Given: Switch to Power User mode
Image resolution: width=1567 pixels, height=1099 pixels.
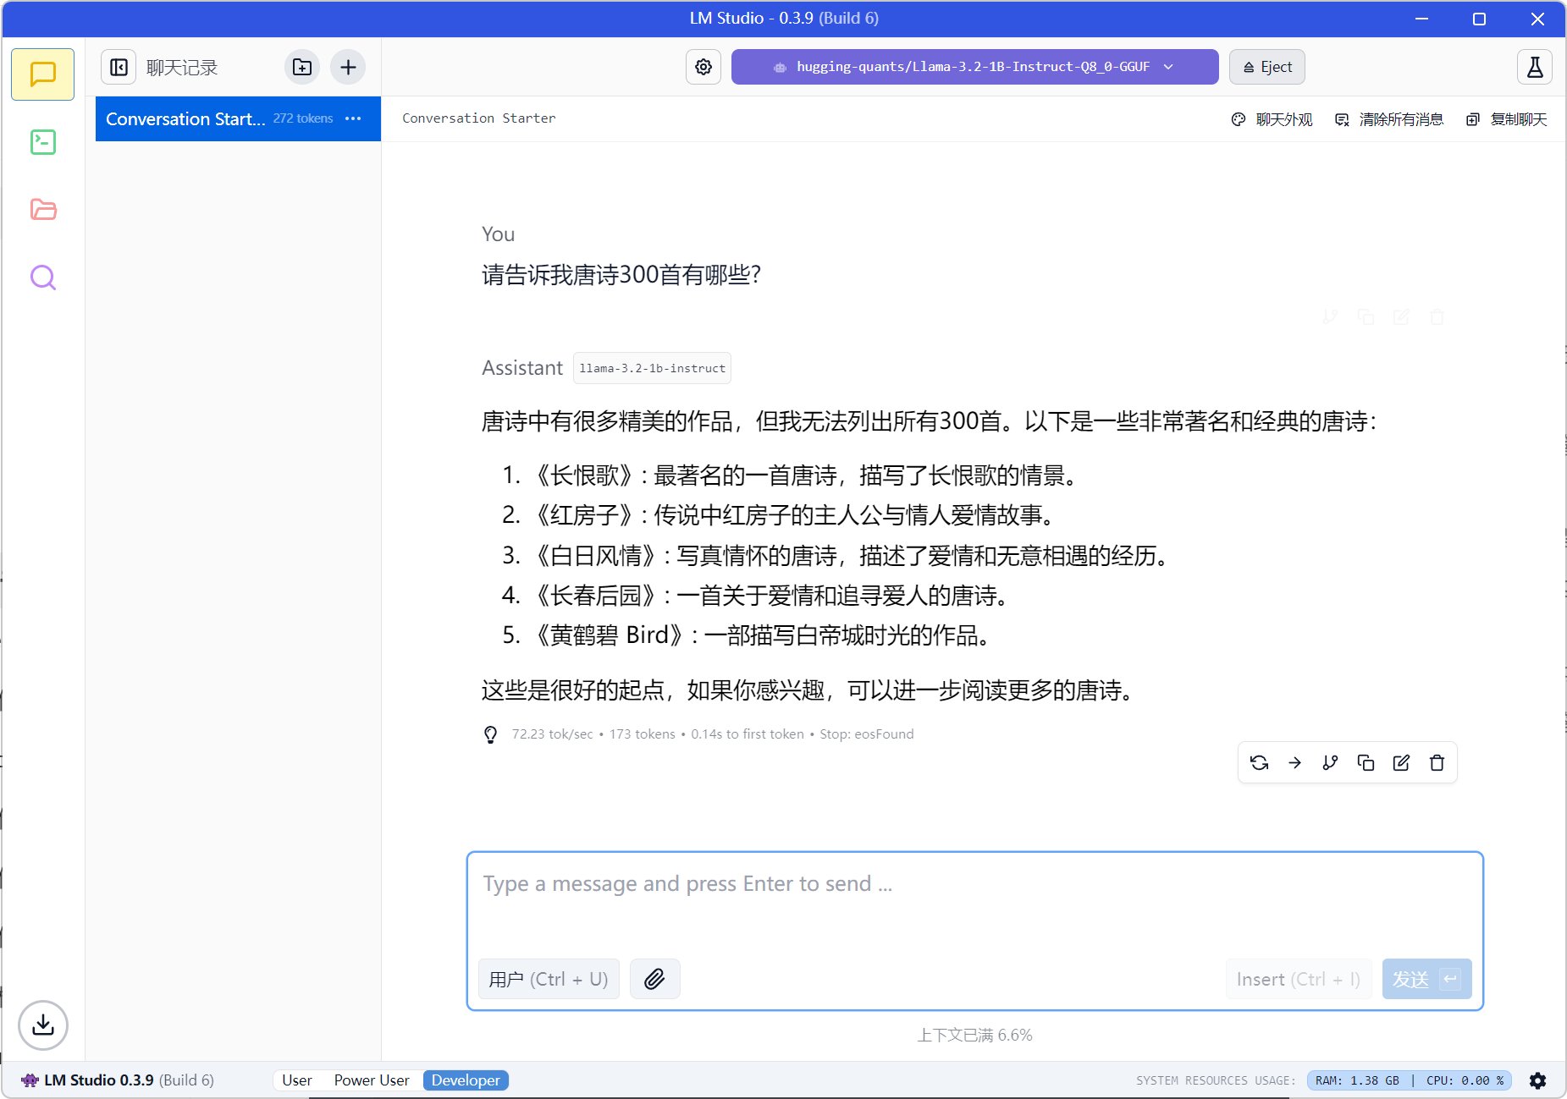Looking at the screenshot, I should [372, 1080].
